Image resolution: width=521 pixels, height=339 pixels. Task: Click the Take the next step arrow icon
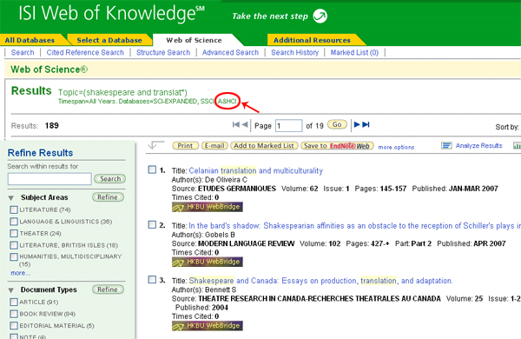tap(320, 16)
